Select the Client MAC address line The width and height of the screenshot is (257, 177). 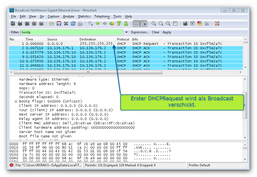[77, 123]
